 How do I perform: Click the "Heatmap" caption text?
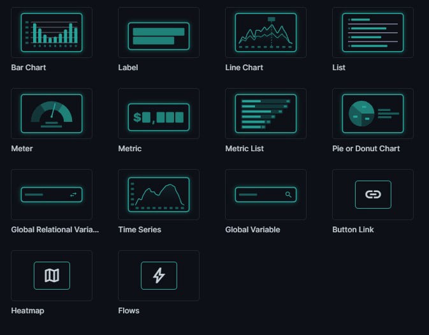pos(27,311)
